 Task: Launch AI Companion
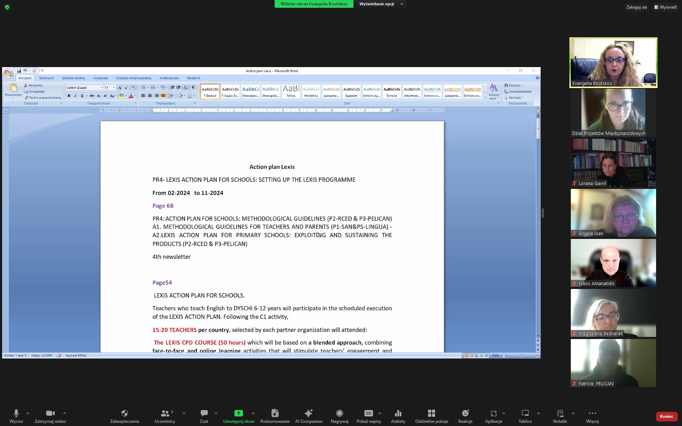309,416
